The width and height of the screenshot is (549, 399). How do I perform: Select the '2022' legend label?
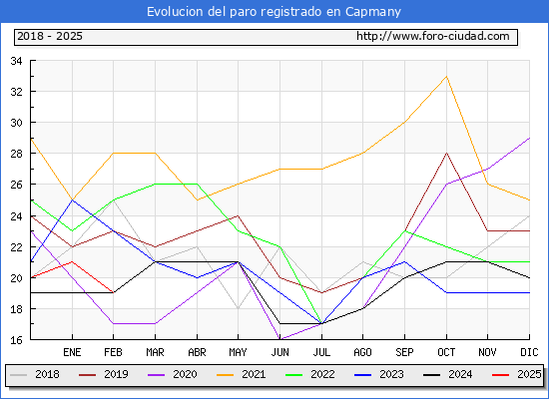(x=322, y=374)
